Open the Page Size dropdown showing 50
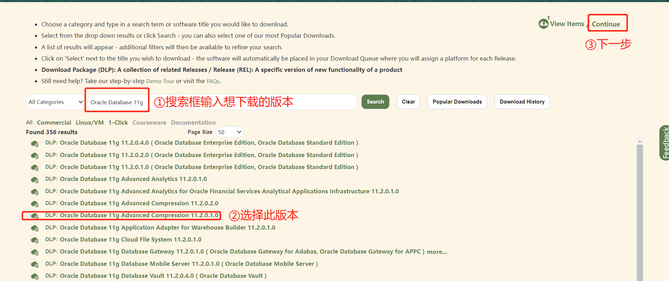Image resolution: width=669 pixels, height=281 pixels. (x=229, y=132)
